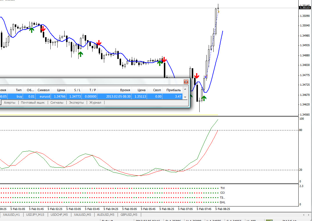Click the trade list scroll-down arrow
312x221 pixels.
185,97
